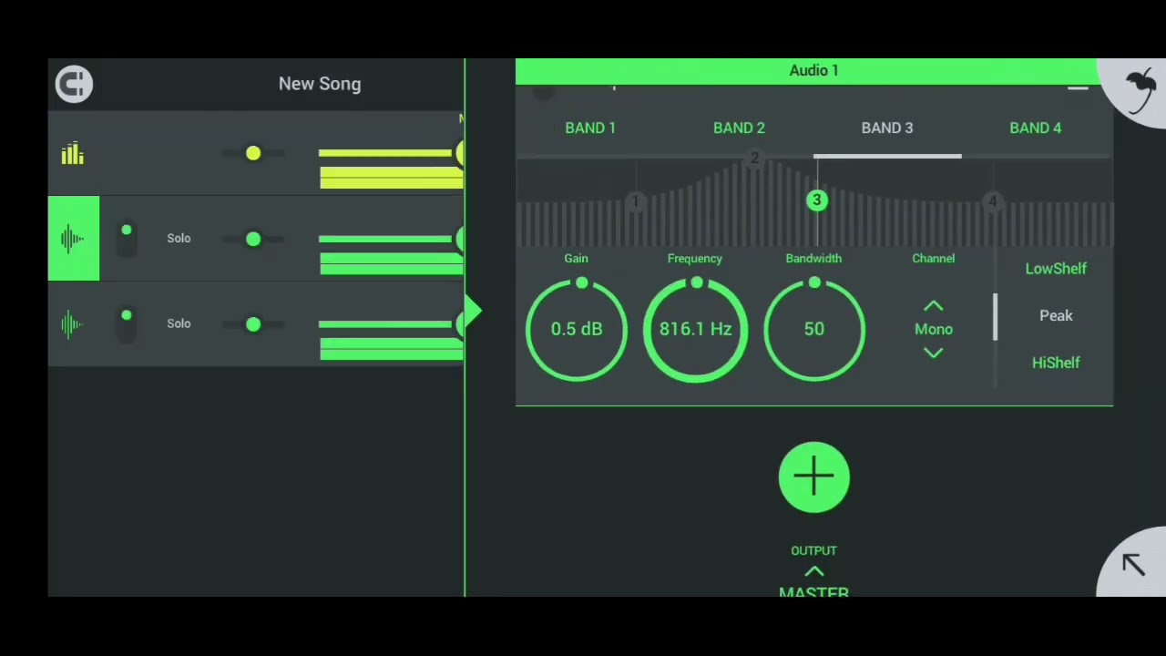Click the MASTER output label

814,591
